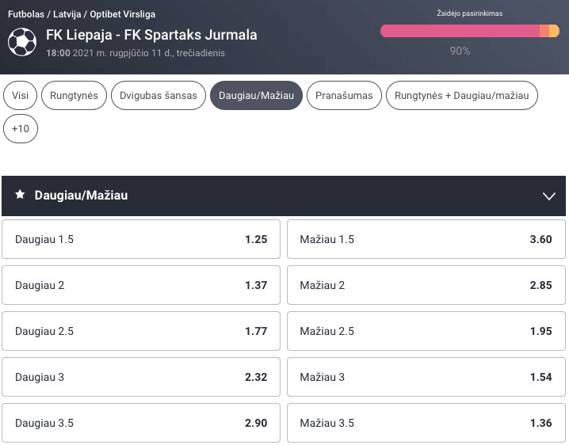Choose Mažiau 3.5 odds 1.36
Screen dimensions: 569x445
pos(426,423)
